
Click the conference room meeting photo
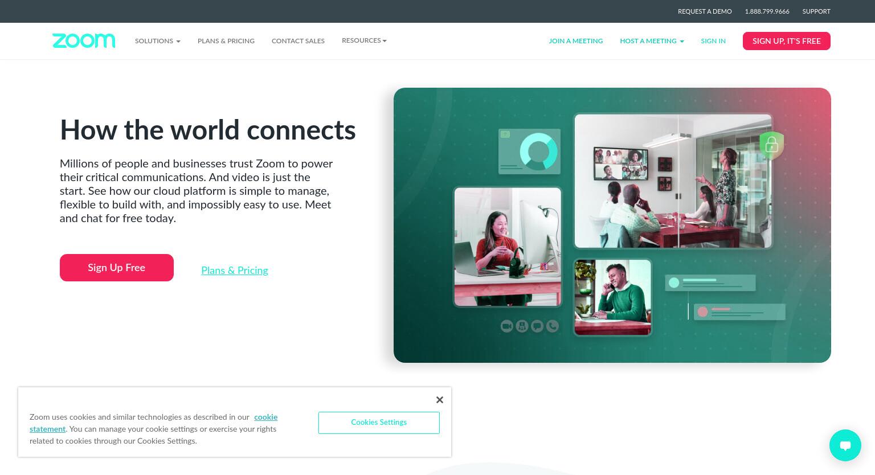pyautogui.click(x=673, y=181)
